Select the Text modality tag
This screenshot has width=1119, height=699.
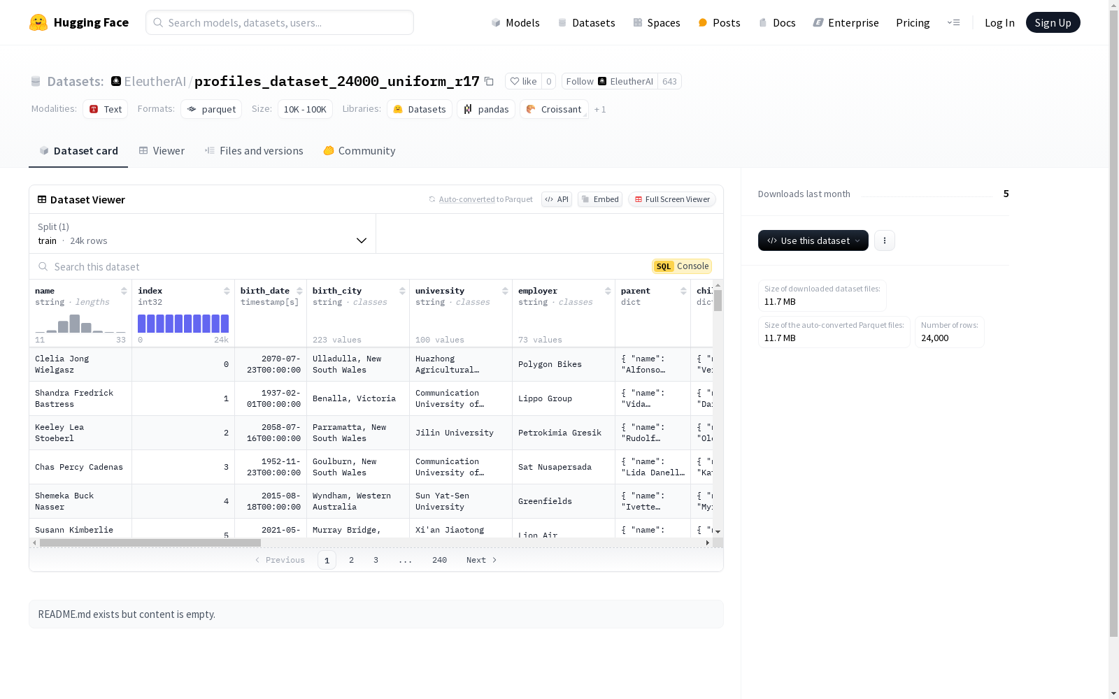(x=106, y=109)
